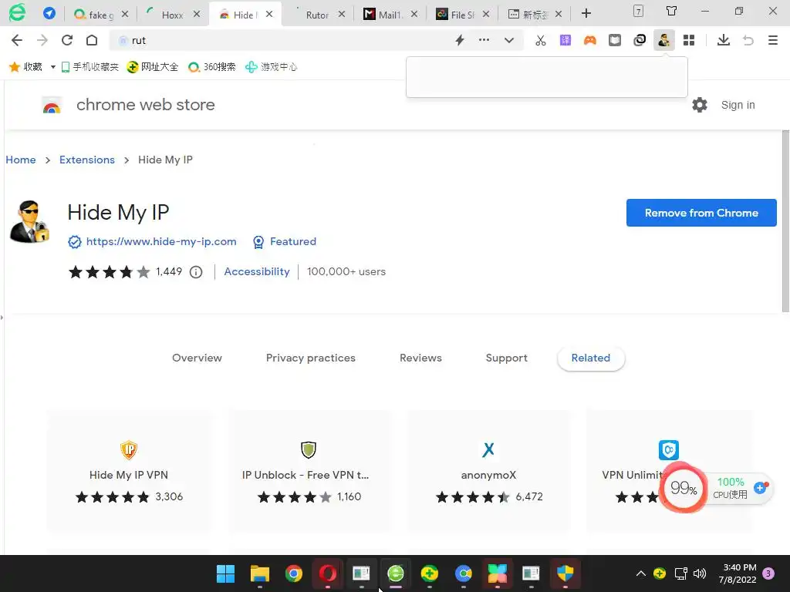This screenshot has height=592, width=790.
Task: Click the undo closed tab icon
Action: (748, 40)
